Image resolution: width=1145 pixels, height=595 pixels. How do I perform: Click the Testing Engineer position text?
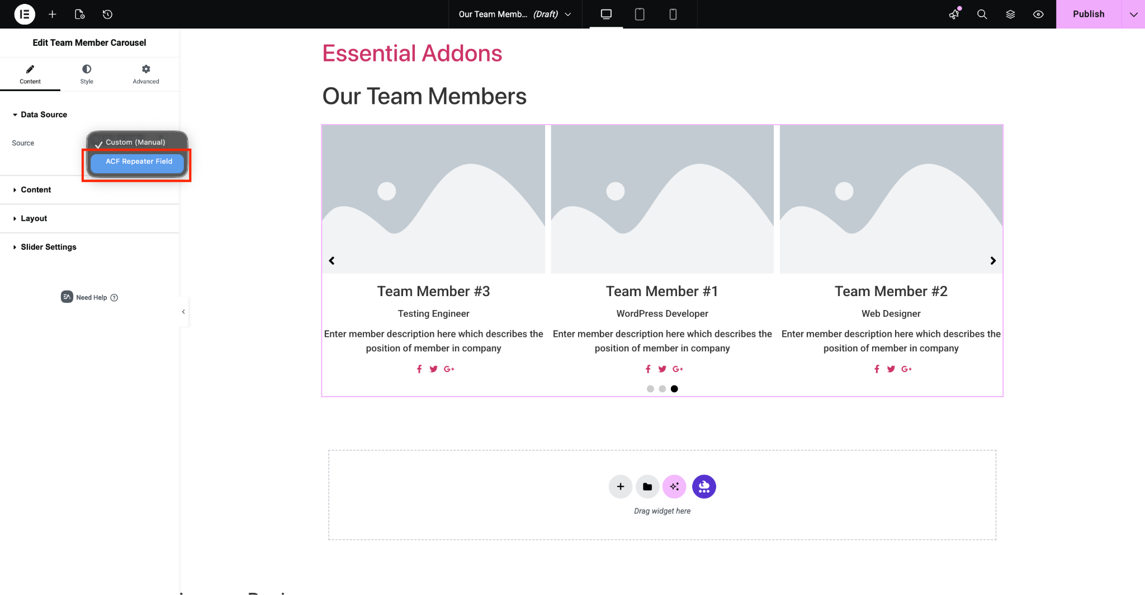[x=433, y=313]
